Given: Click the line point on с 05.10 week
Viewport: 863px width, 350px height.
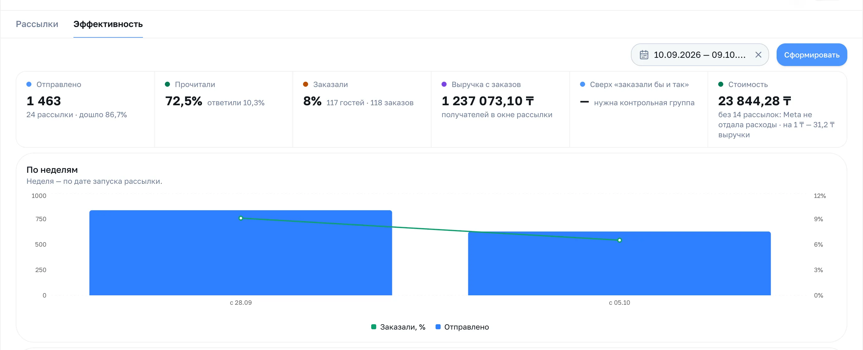Looking at the screenshot, I should 619,240.
